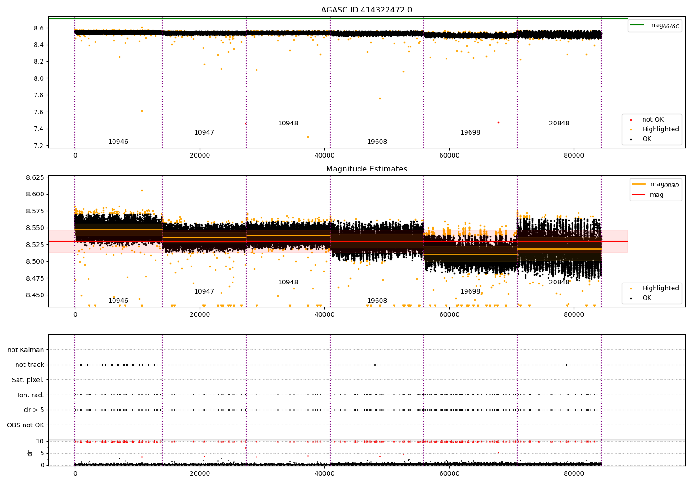This screenshot has width=692, height=484.
Task: Click the red not-OK point near 7.47 at x 68000
Action: [x=498, y=122]
